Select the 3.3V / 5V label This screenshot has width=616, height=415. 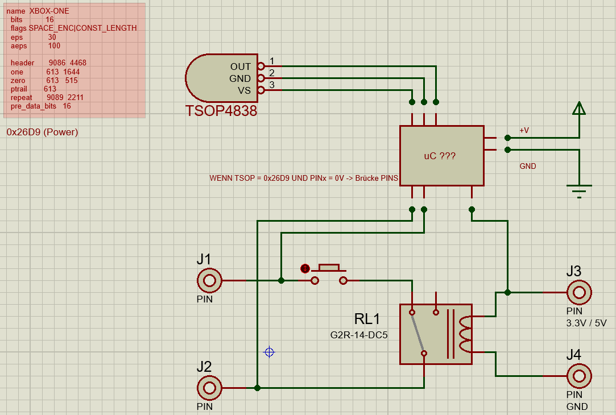pos(586,323)
